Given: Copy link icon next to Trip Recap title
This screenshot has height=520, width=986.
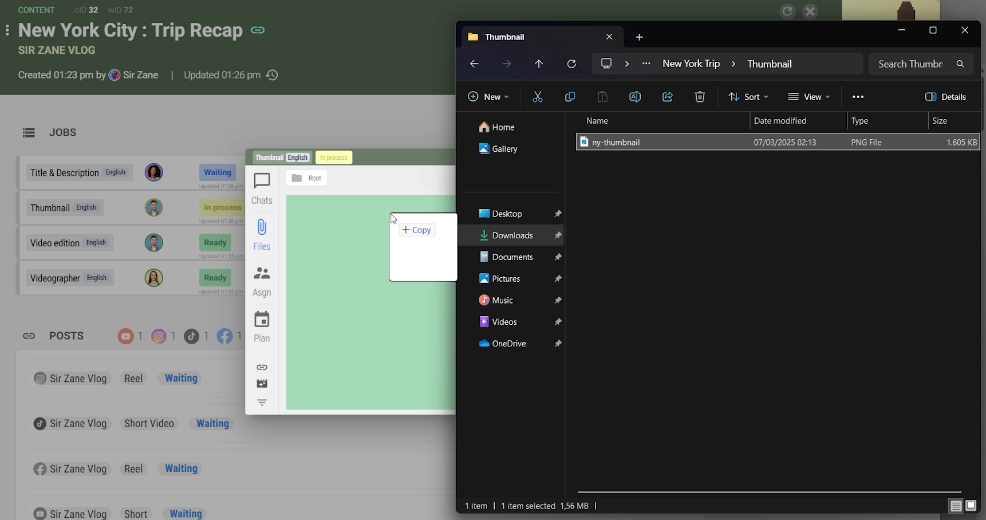Looking at the screenshot, I should 258,30.
